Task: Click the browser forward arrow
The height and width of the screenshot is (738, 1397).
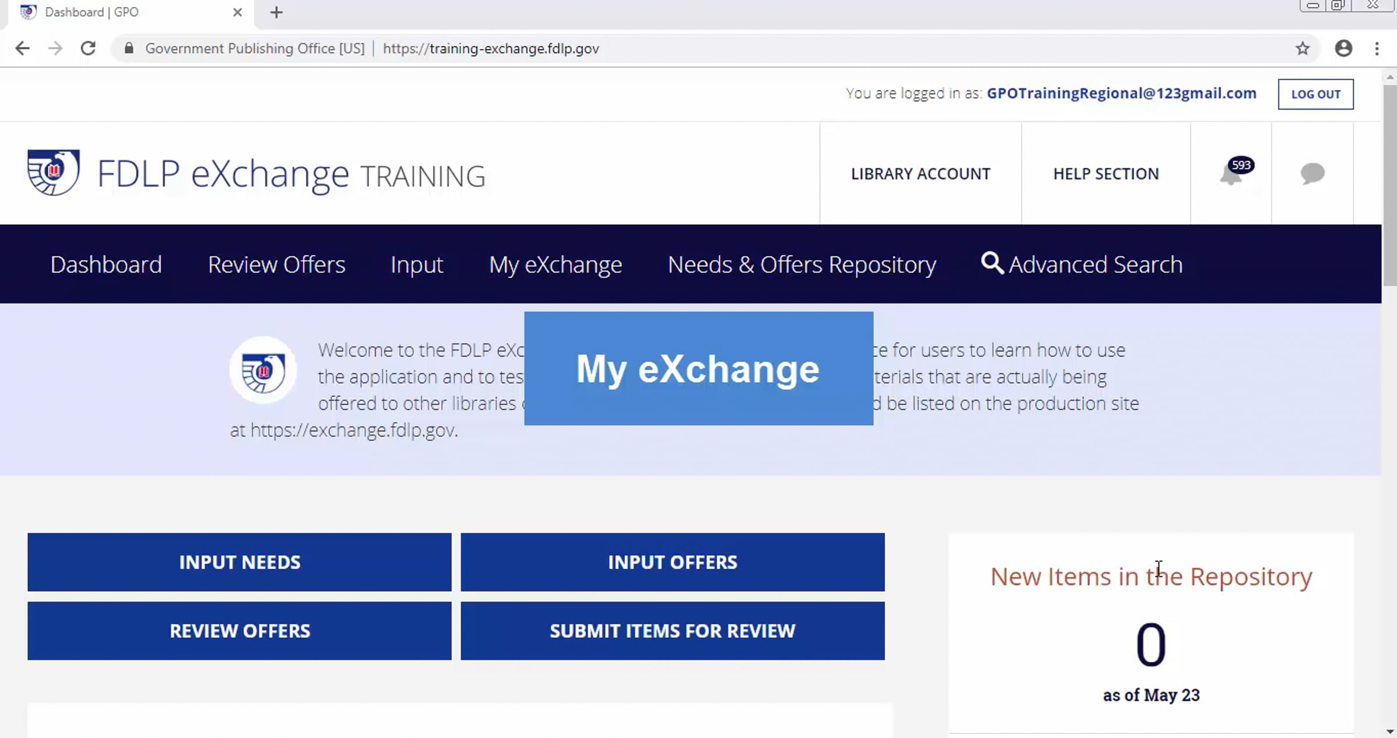Action: pos(55,48)
